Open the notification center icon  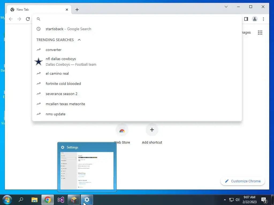click(264, 200)
